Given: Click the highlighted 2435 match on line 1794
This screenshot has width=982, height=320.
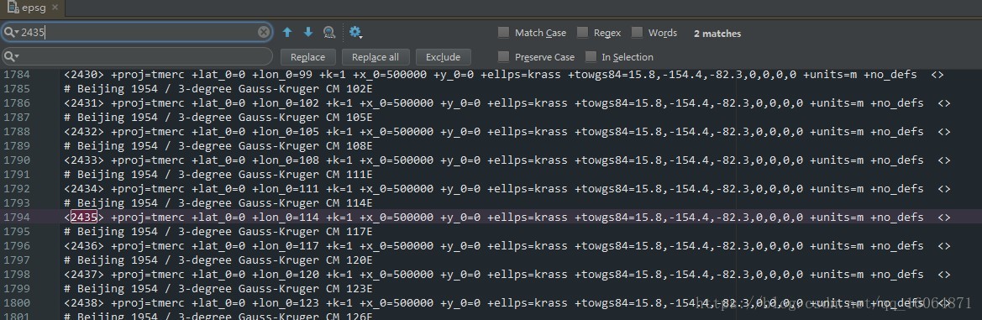Looking at the screenshot, I should click(x=83, y=218).
